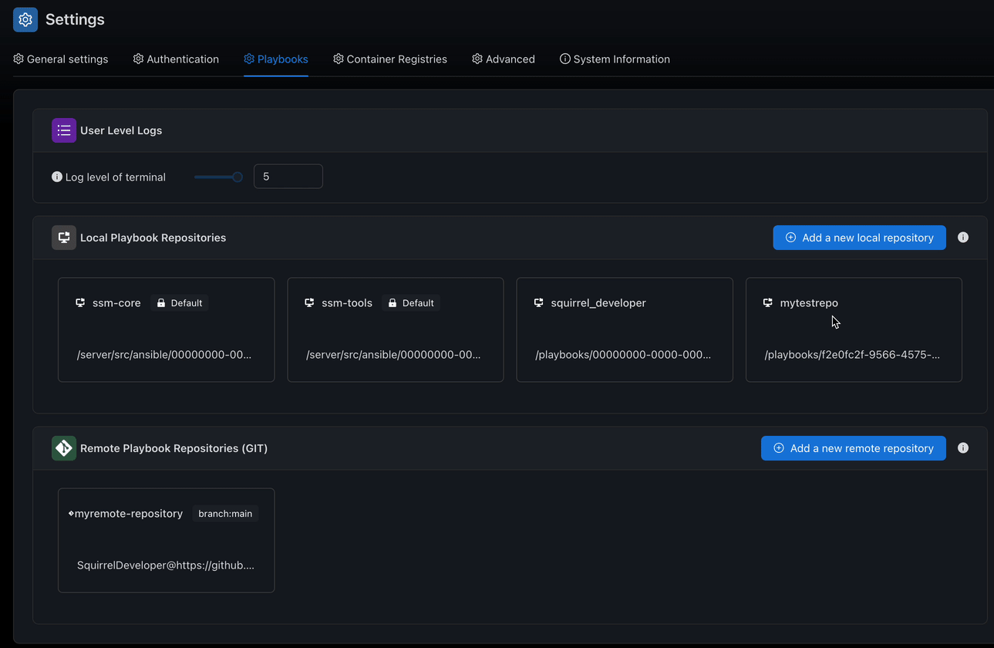Viewport: 994px width, 648px height.
Task: Click the lock icon on ssm-core Default tag
Action: (161, 303)
